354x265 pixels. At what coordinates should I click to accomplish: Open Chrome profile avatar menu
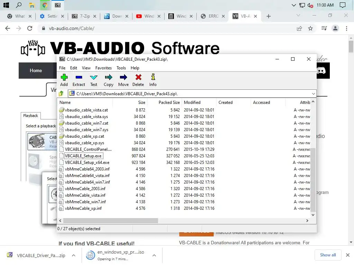point(335,28)
